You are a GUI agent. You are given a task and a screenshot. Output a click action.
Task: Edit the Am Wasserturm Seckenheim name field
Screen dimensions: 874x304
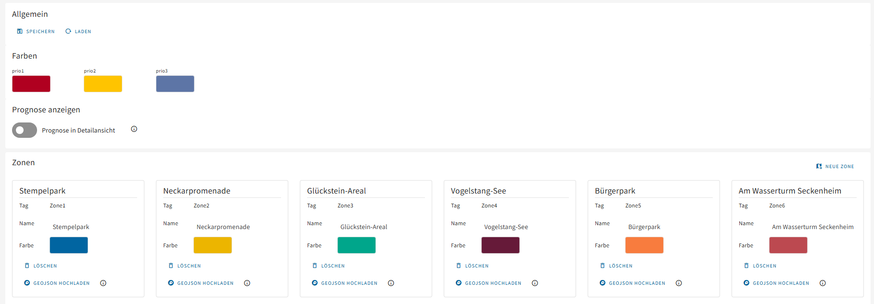point(812,227)
